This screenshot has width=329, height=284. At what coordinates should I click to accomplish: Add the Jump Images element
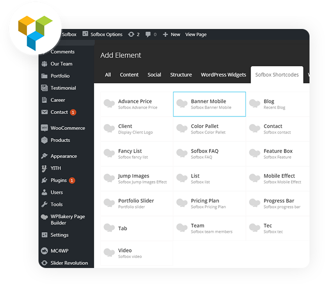tap(137, 178)
